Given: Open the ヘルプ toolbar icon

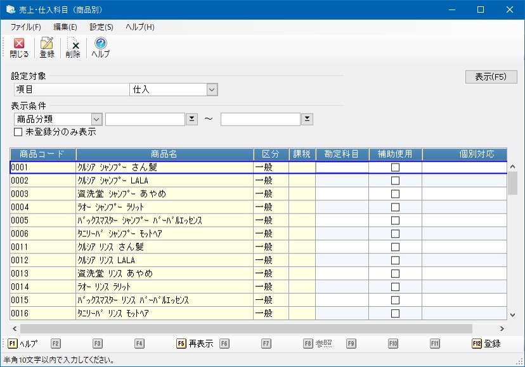Looking at the screenshot, I should click(100, 48).
